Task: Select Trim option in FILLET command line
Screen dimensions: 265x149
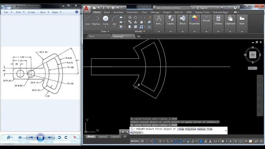Action: [x=210, y=129]
